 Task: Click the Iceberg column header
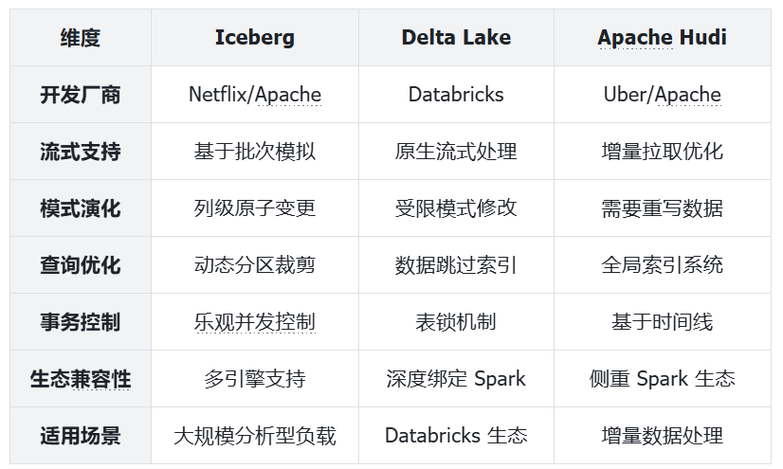[254, 38]
